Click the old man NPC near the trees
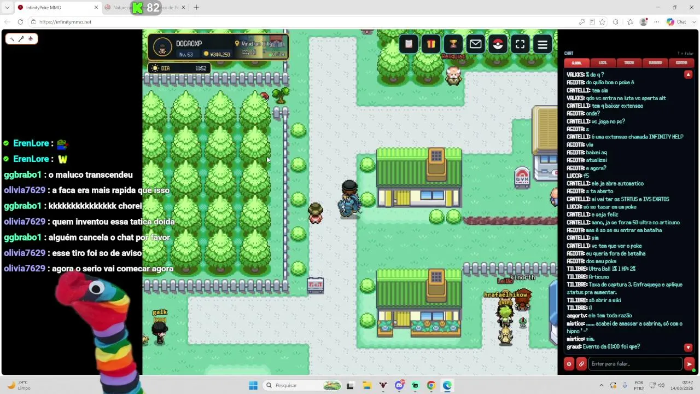 coord(453,76)
